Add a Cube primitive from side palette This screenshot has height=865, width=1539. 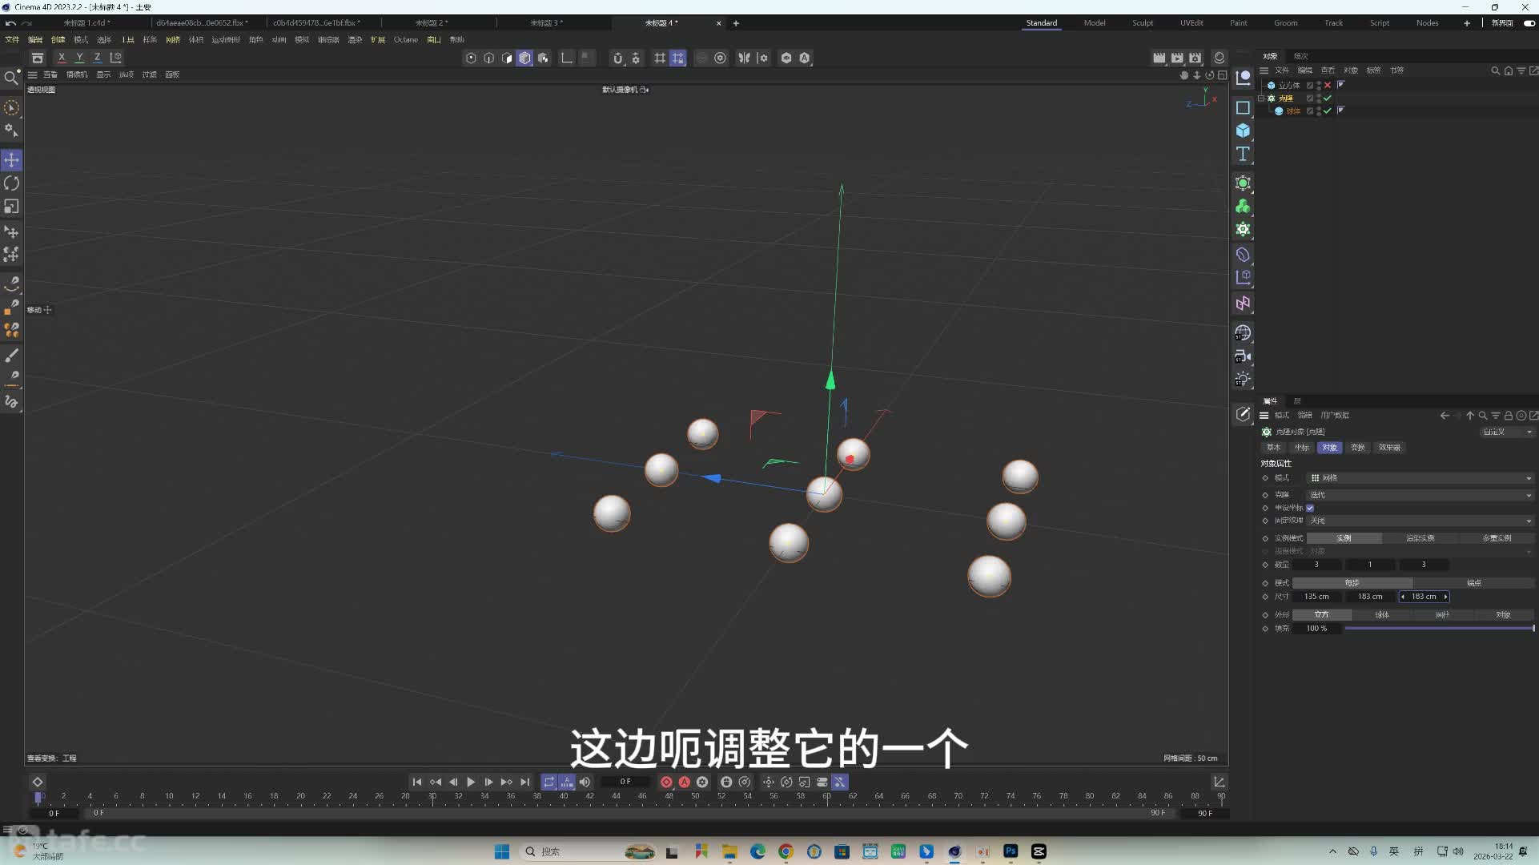1243,131
